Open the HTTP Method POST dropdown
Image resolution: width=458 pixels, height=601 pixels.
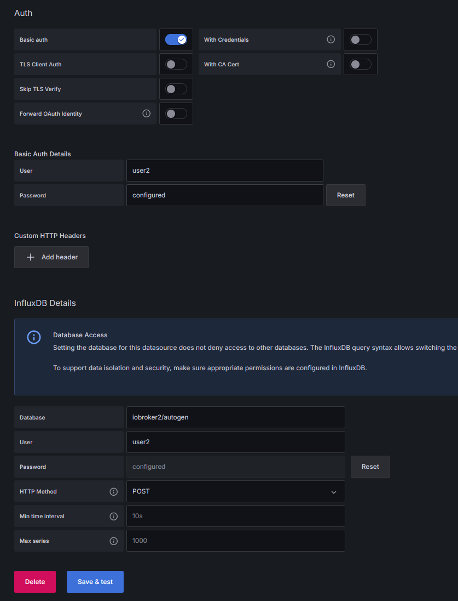click(235, 491)
